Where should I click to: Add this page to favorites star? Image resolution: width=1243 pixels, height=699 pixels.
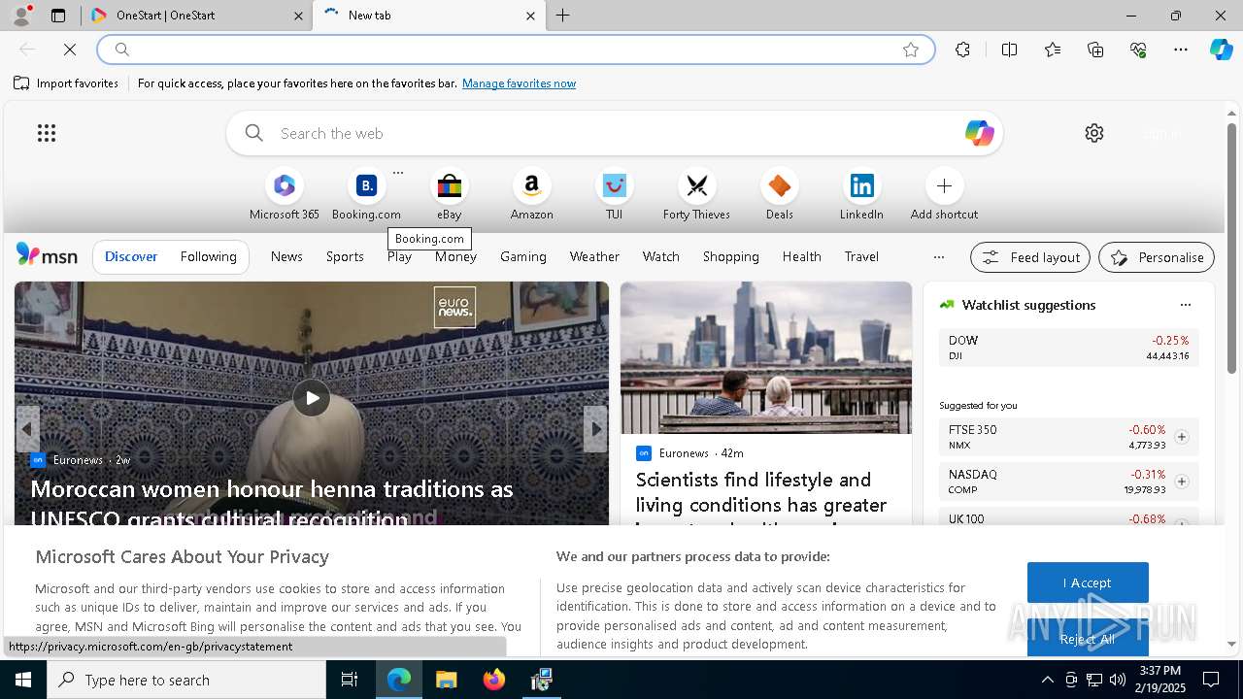click(911, 50)
